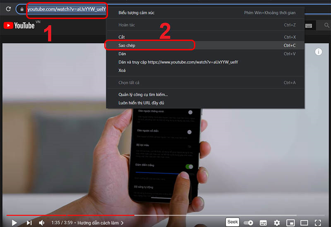This screenshot has width=331, height=227.
Task: Open the player settings gear
Action: pos(277,222)
